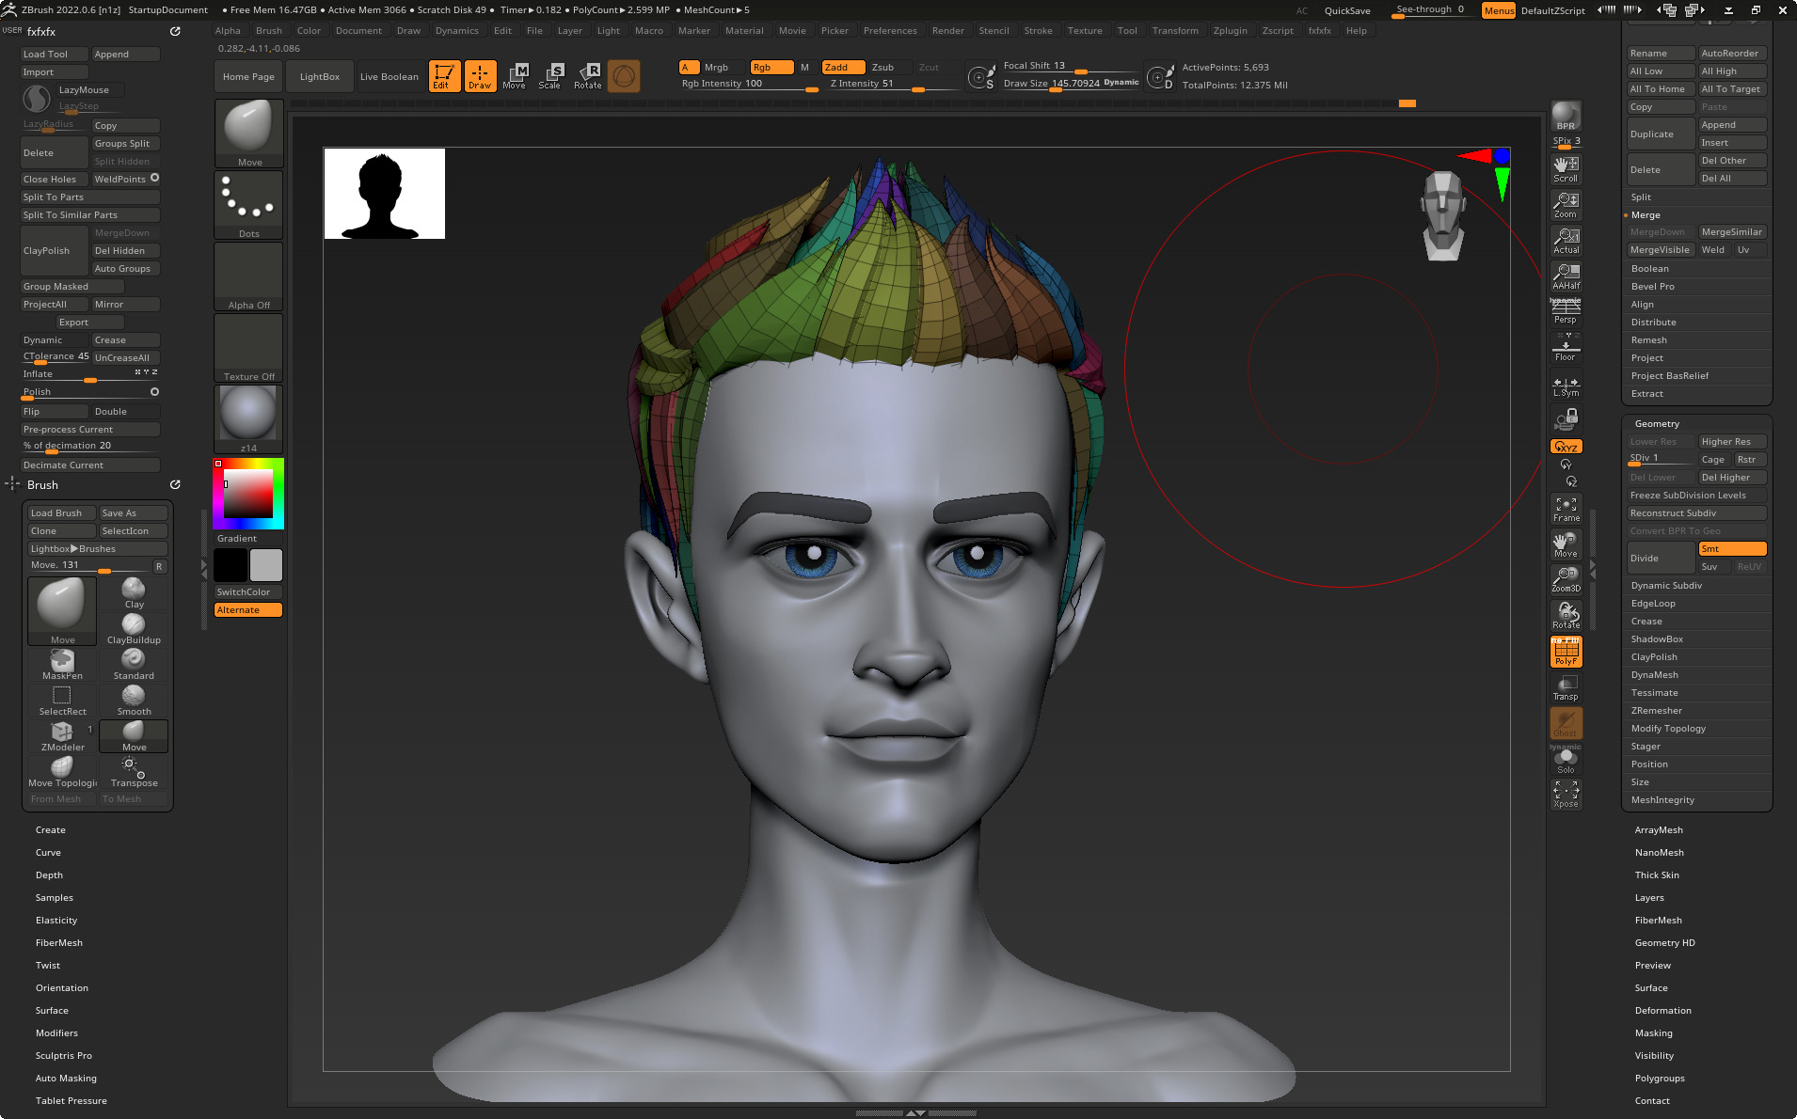The image size is (1797, 1119).
Task: Toggle Ghost transparency
Action: [1566, 723]
